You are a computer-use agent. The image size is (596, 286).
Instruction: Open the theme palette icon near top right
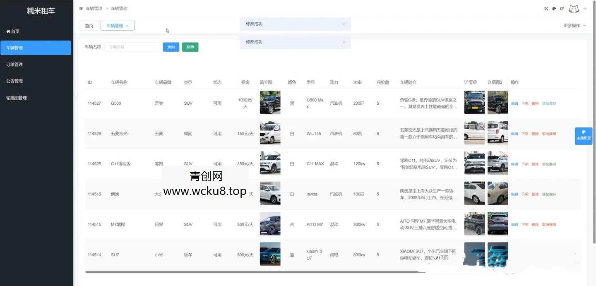(554, 8)
